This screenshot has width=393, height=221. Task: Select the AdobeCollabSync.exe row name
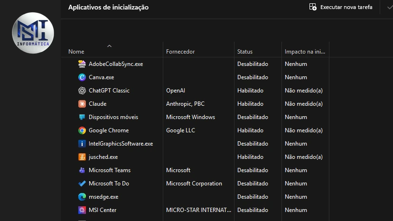pos(116,64)
